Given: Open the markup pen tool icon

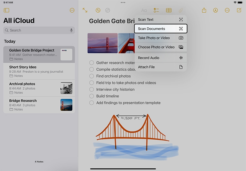Looking at the screenshot, I should coord(216,10).
